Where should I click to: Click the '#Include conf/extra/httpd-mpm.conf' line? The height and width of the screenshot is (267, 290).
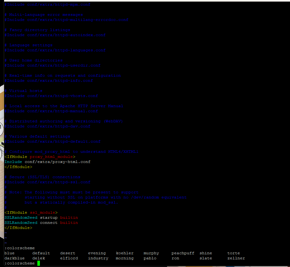tap(47, 4)
